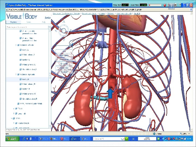196x147 pixels.
Task: Collapse the Abdomen right side node
Action: [x=16, y=74]
